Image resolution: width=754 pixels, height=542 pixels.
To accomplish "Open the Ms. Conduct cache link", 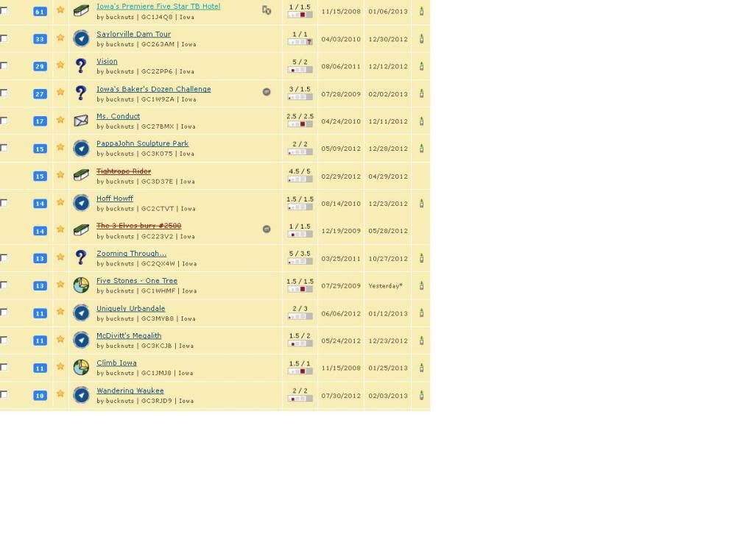I will [x=118, y=116].
